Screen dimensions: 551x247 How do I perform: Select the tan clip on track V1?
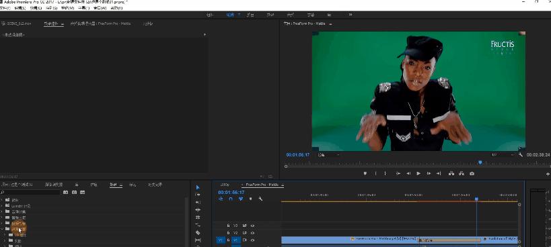pyautogui.click(x=449, y=240)
